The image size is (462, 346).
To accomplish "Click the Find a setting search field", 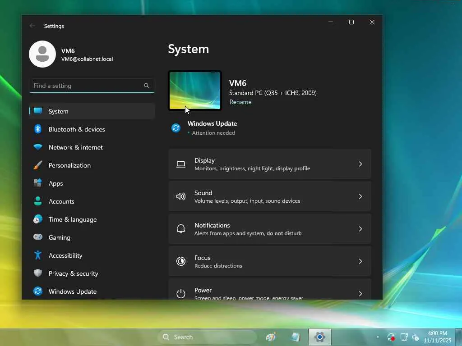I will click(86, 86).
